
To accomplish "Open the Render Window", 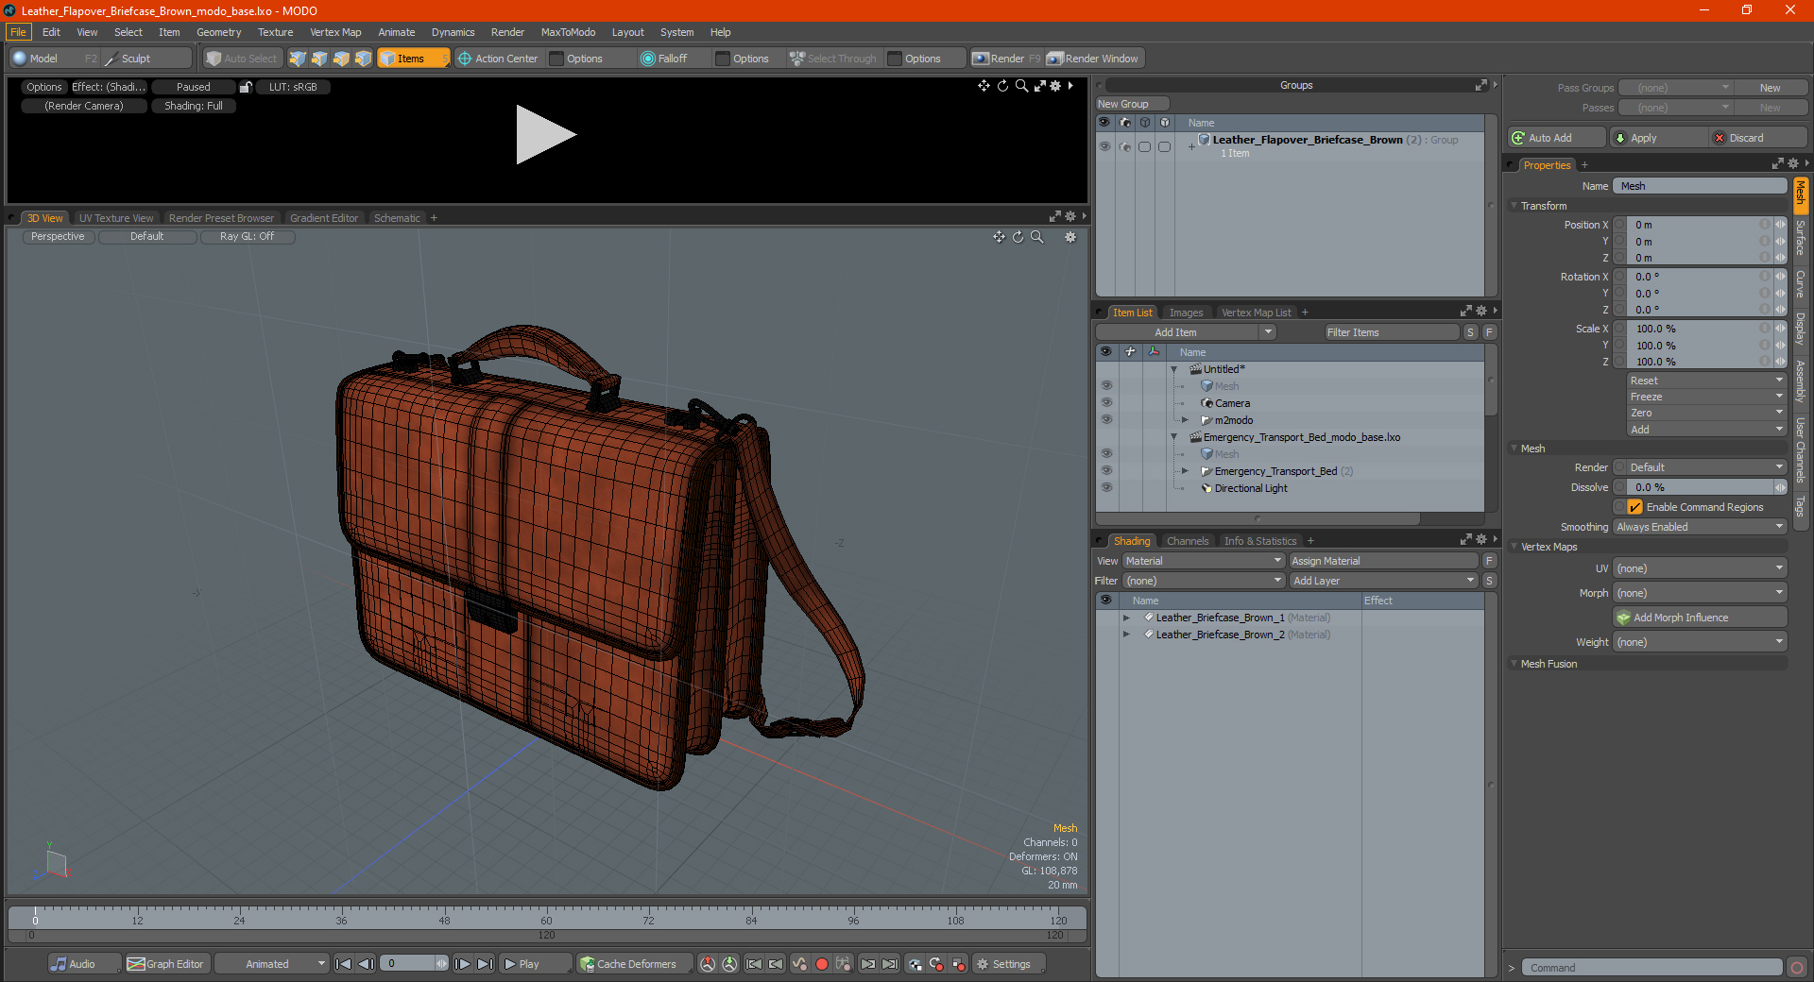I will click(1094, 59).
